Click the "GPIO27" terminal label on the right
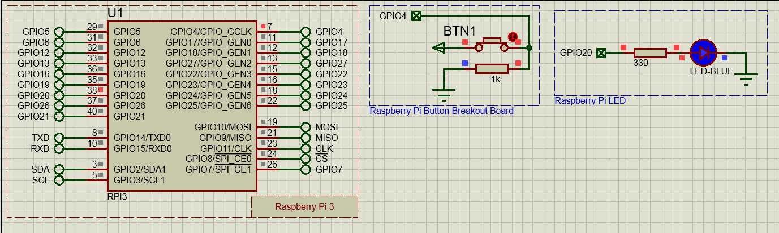The image size is (779, 233). click(332, 64)
